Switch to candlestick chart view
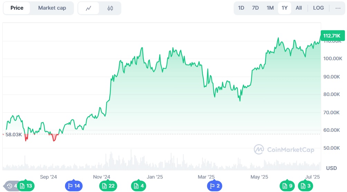The image size is (347, 192). pos(110,8)
